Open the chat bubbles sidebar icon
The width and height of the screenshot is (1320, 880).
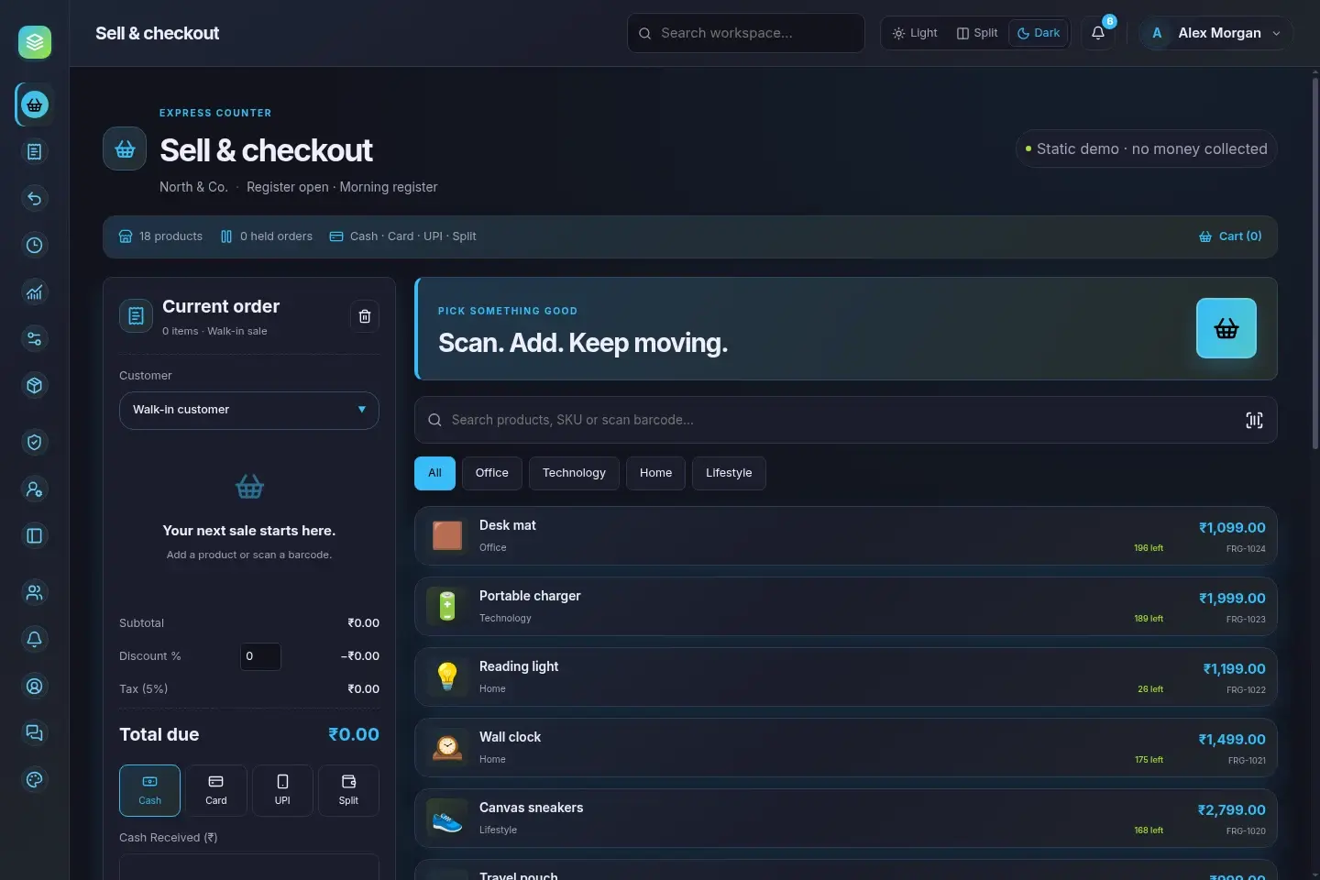click(35, 733)
